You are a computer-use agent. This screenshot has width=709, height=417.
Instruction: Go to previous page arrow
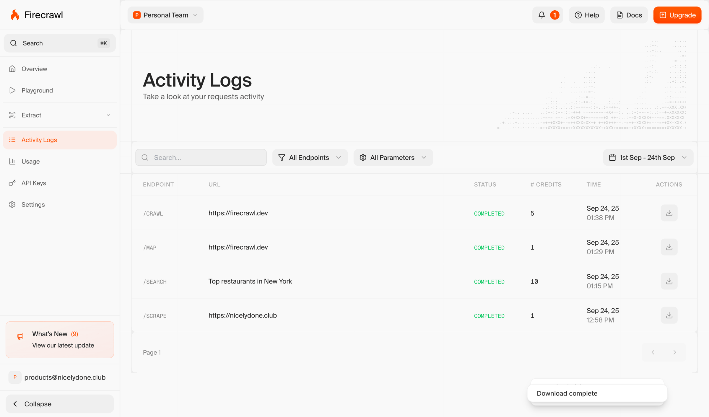(653, 352)
